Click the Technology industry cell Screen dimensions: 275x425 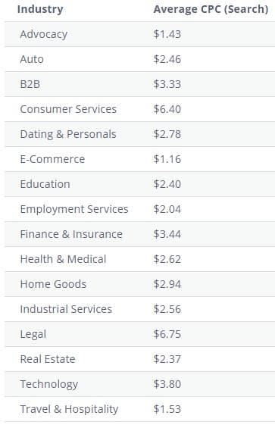(x=49, y=384)
